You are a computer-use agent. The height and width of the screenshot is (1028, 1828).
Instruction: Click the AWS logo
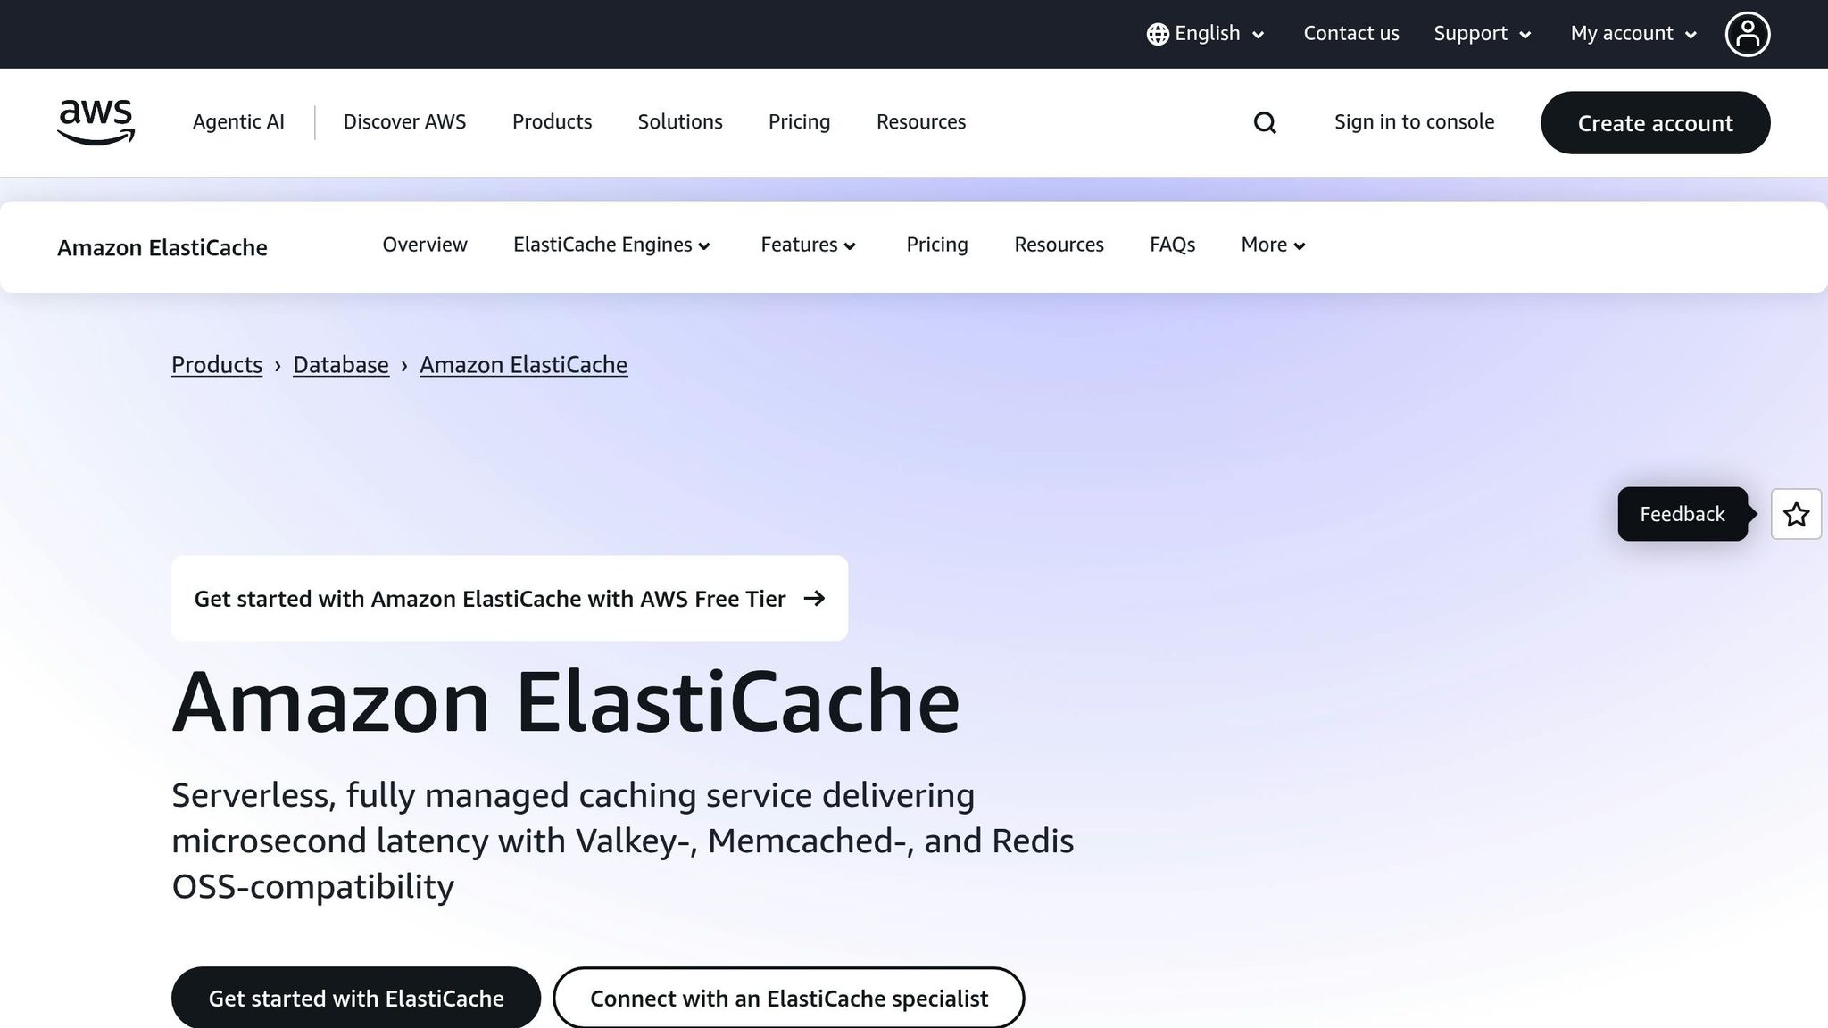click(96, 122)
